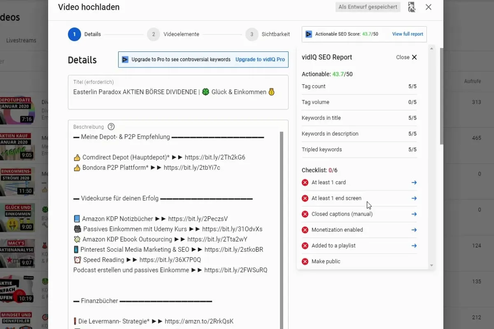Click red X status of Added to a playlist
This screenshot has width=494, height=329.
pos(305,246)
